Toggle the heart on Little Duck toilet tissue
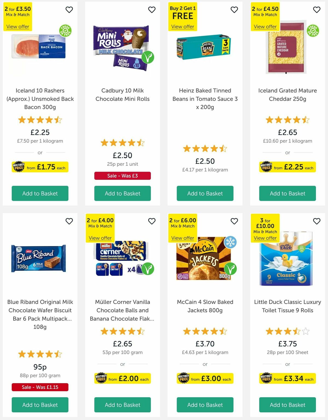The width and height of the screenshot is (328, 420). [x=317, y=221]
